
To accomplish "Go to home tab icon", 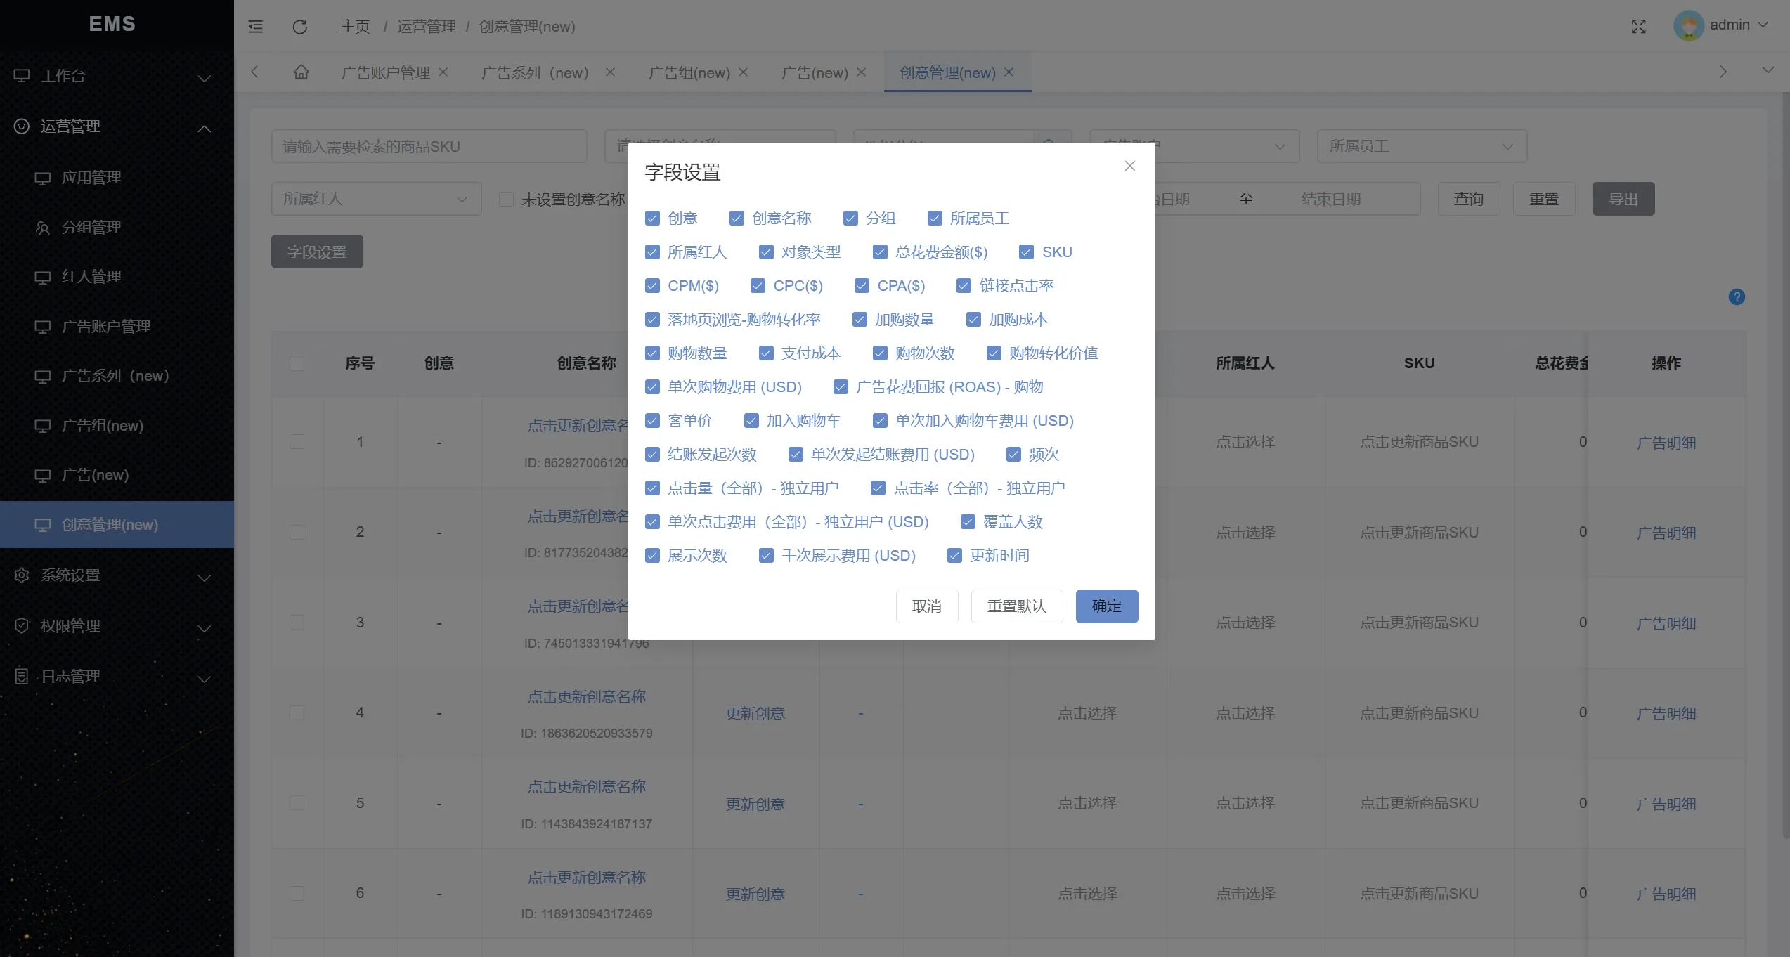I will (x=301, y=72).
